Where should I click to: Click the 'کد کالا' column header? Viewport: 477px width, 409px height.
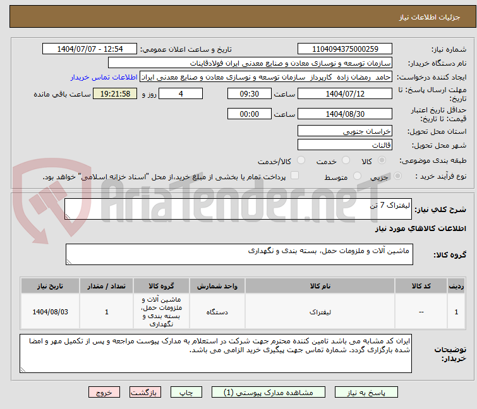pos(421,286)
